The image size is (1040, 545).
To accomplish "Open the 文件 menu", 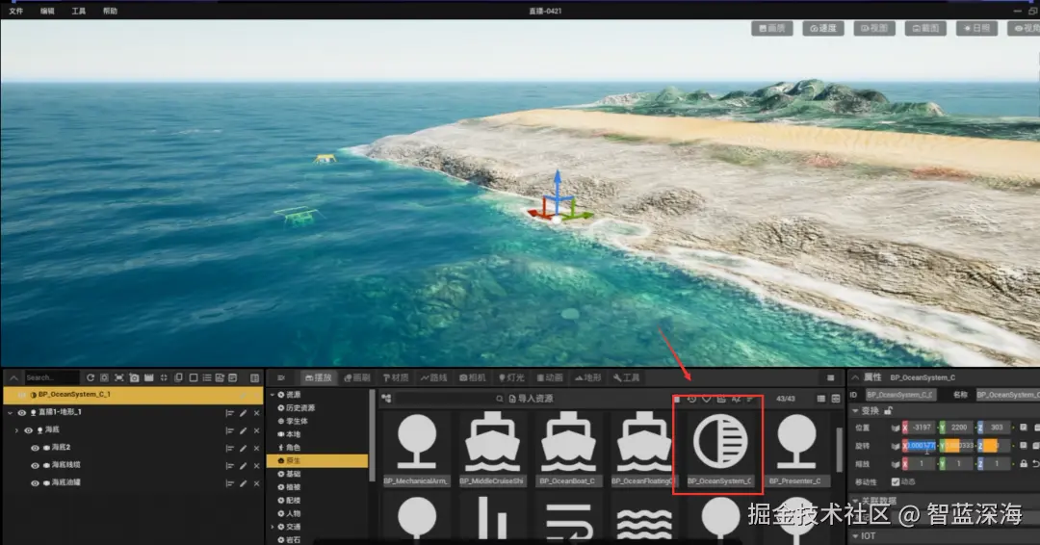I will tap(16, 11).
